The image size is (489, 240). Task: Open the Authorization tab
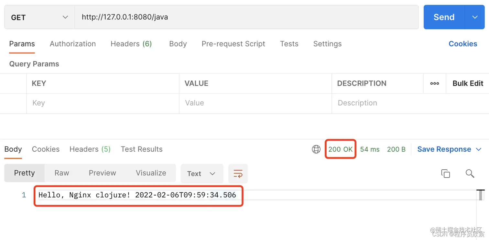point(73,44)
